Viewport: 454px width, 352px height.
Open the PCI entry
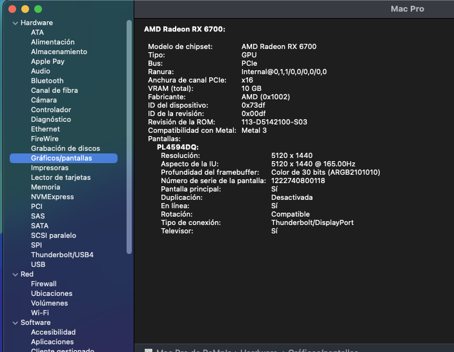click(x=37, y=207)
